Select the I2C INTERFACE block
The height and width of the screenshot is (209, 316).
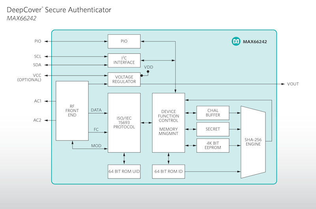coord(124,60)
